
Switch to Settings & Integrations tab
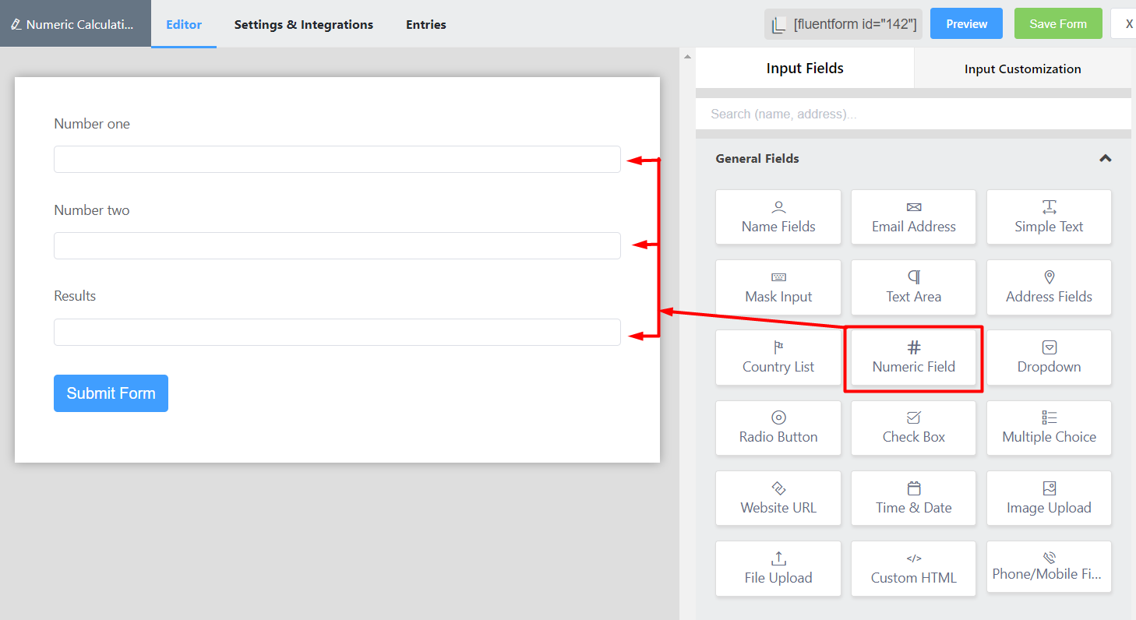[304, 25]
